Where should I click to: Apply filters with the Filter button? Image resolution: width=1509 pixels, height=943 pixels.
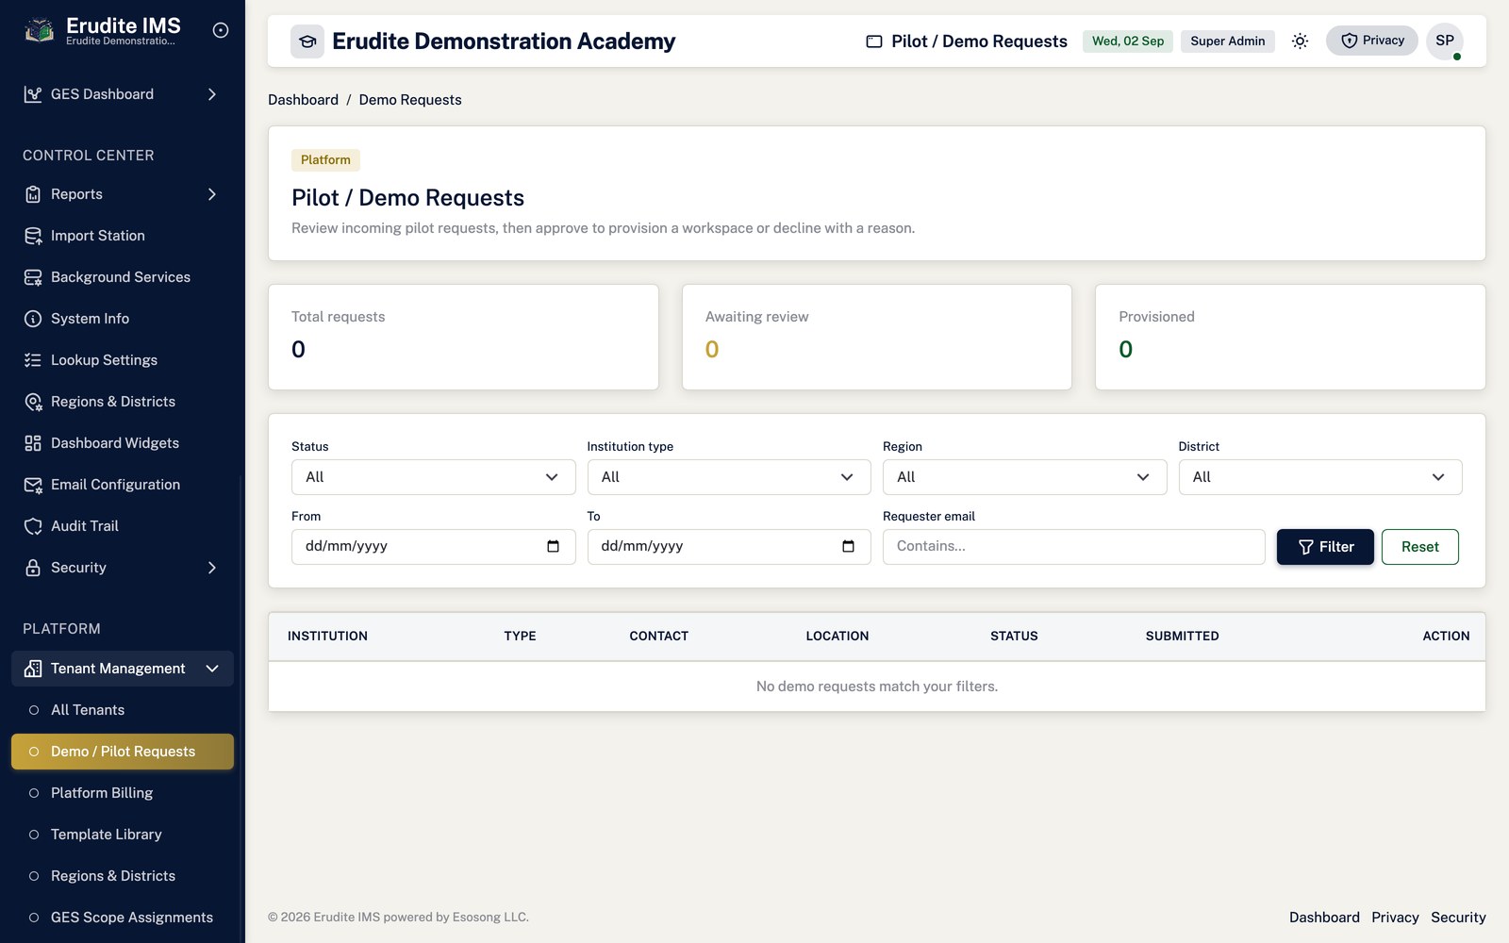[1325, 547]
